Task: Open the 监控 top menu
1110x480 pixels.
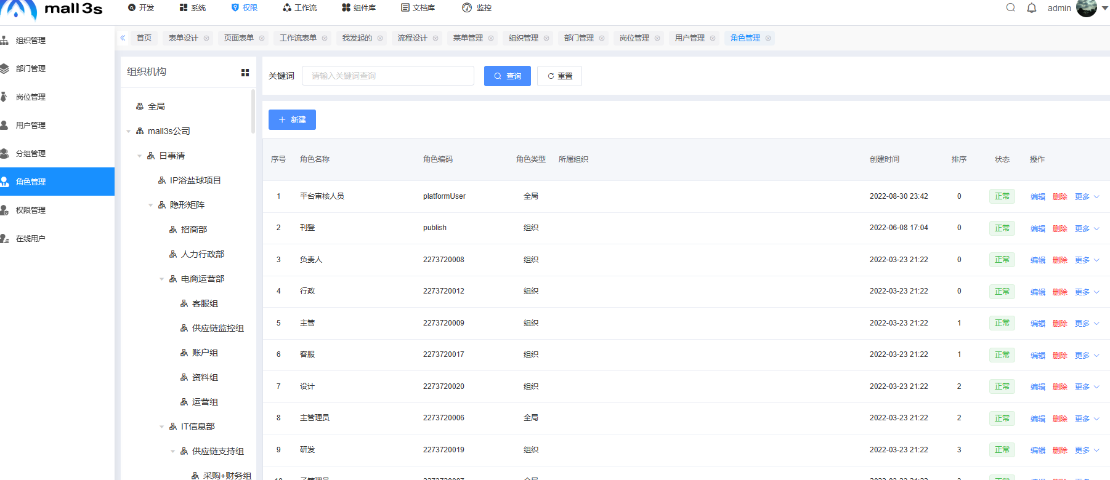Action: [477, 7]
